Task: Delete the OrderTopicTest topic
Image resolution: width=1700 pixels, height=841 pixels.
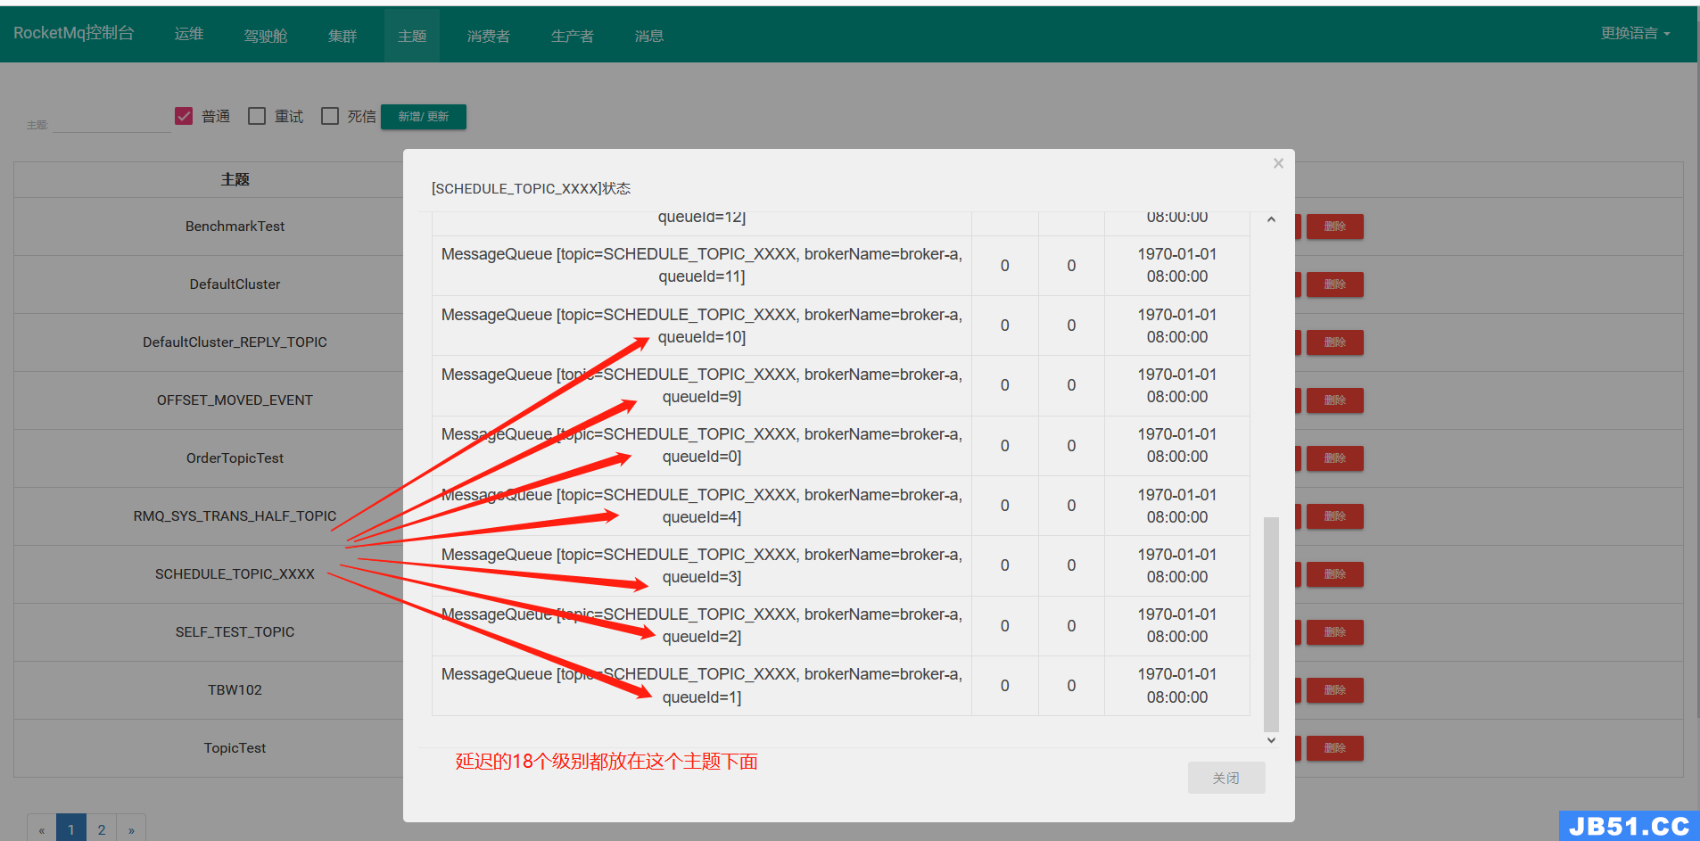Action: [1334, 458]
